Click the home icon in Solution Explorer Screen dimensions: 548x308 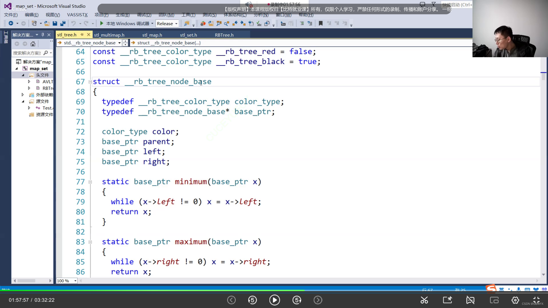tap(33, 44)
